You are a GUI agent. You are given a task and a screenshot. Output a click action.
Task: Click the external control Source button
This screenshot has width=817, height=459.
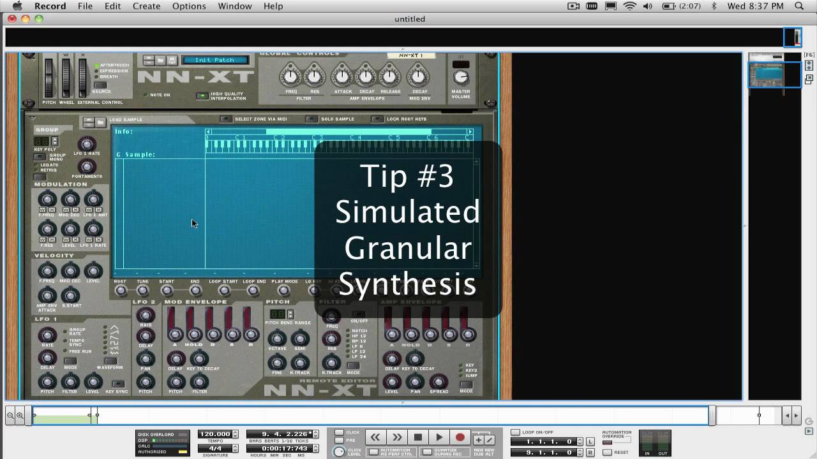tap(100, 85)
